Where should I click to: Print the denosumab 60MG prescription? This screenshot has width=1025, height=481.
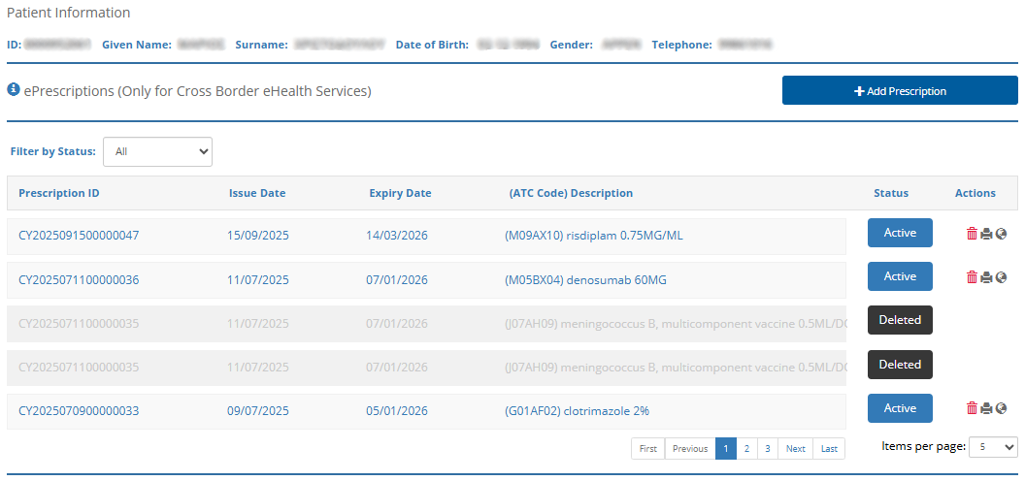tap(986, 277)
